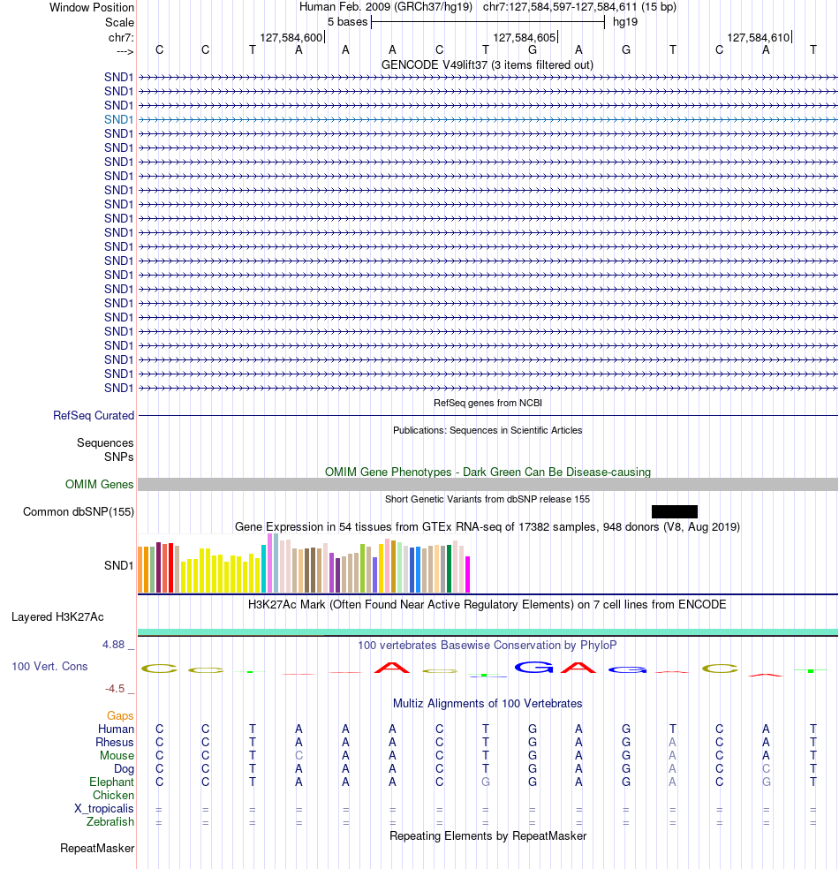
Task: Click the faded A base in Rhesus row
Action: coord(672,742)
